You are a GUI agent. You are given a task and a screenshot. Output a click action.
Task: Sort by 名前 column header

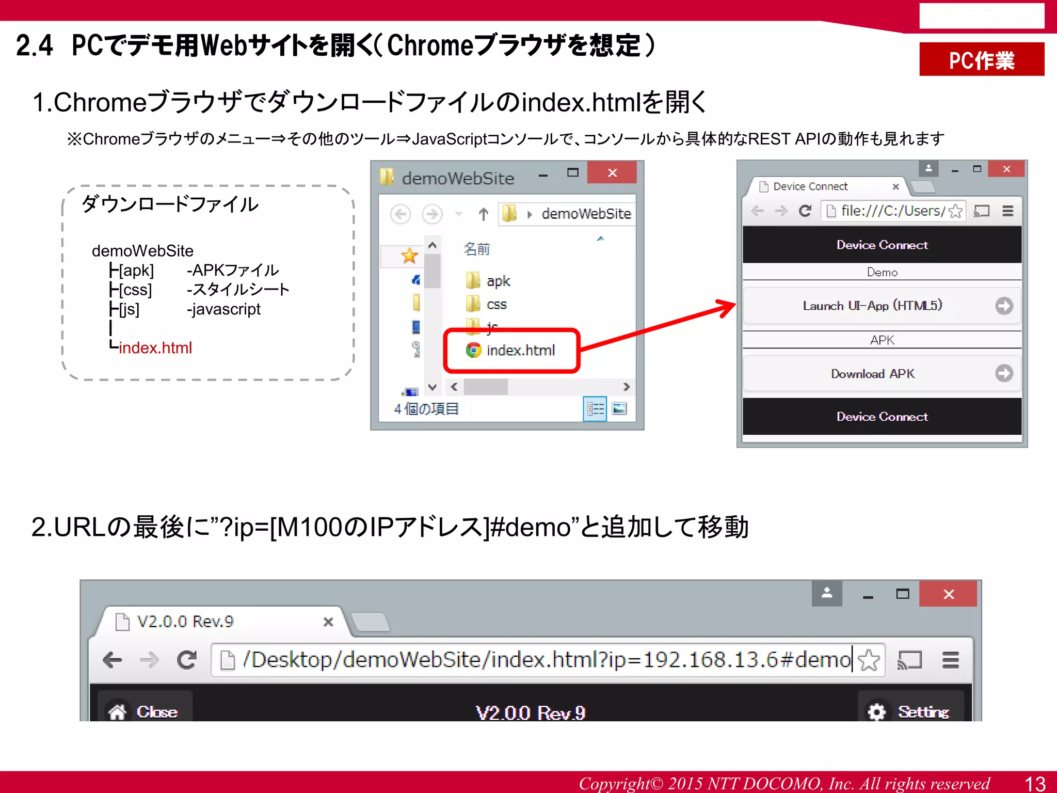(477, 249)
